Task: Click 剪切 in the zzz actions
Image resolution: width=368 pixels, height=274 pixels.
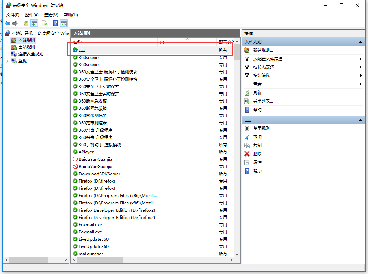Action: pos(257,137)
